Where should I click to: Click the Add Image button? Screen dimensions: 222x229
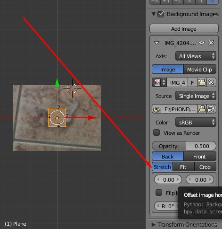pyautogui.click(x=184, y=29)
